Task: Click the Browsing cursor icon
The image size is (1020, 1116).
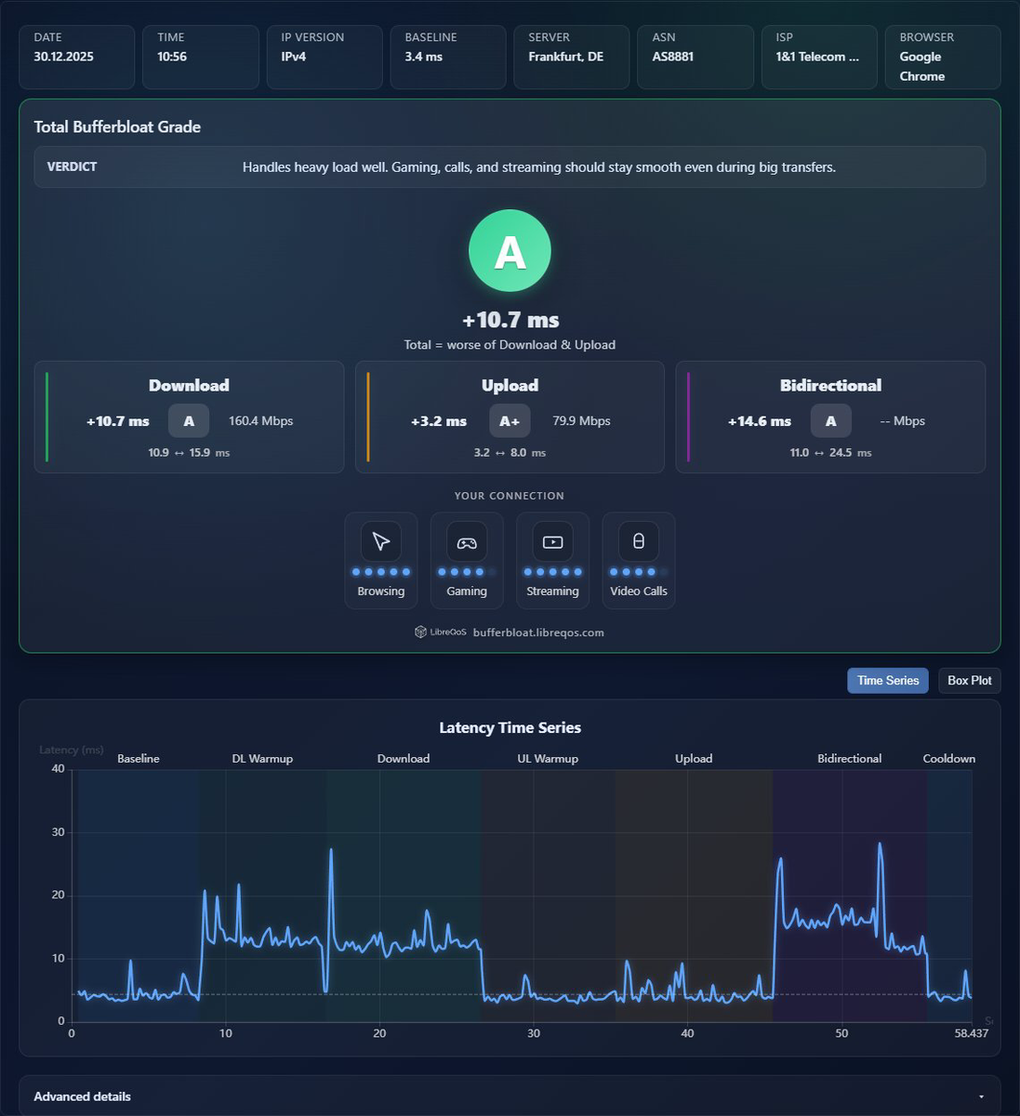Action: pos(381,541)
